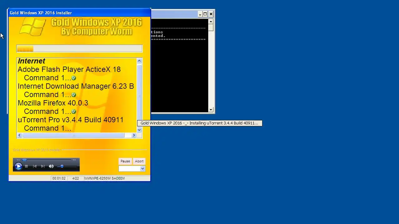399x224 pixels.
Task: Click the console window scroll up arrow
Action: point(211,21)
